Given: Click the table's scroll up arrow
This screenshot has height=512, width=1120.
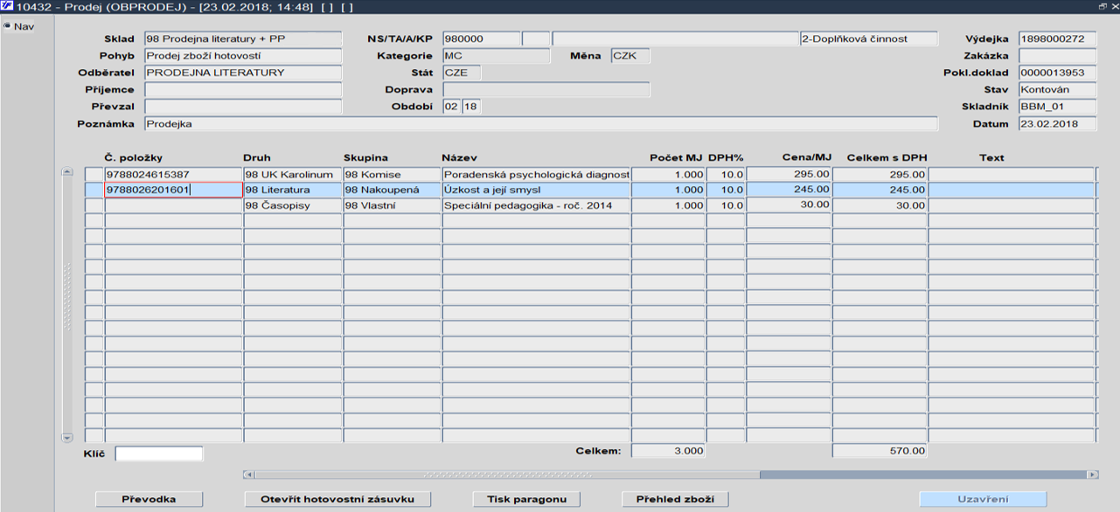Looking at the screenshot, I should 67,173.
